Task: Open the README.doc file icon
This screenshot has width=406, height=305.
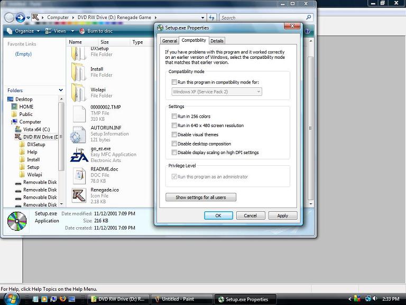Action: 79,175
